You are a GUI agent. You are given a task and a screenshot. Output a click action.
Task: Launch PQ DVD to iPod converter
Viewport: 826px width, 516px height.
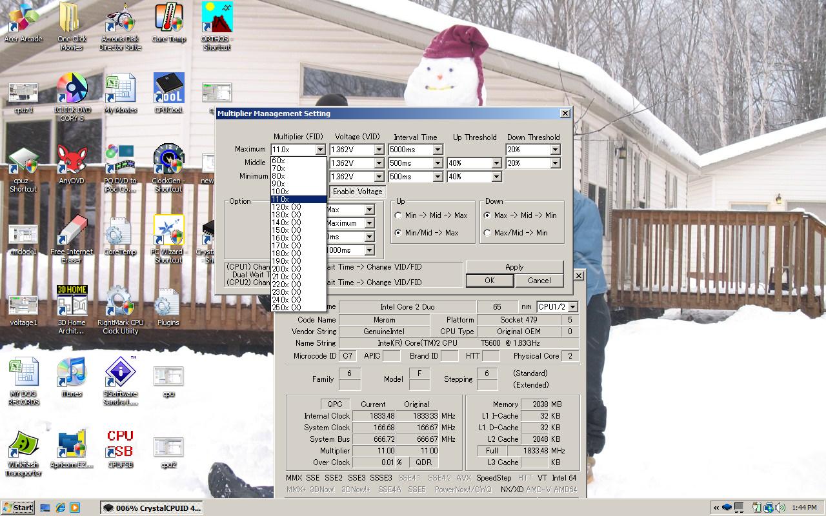click(120, 168)
